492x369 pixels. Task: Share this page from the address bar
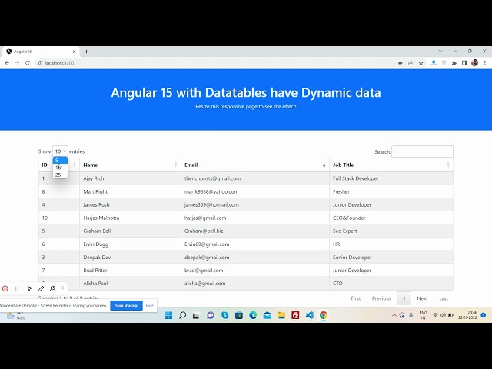pos(411,63)
